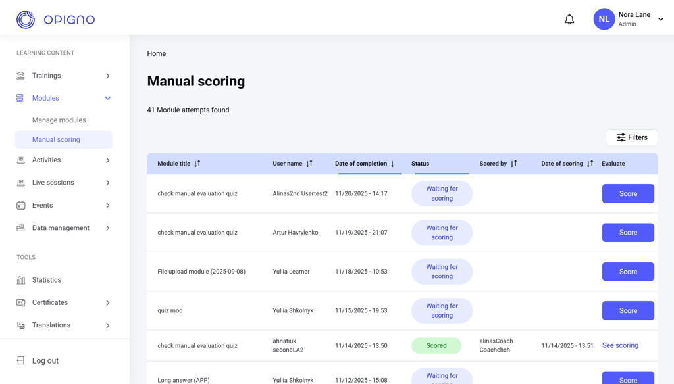Image resolution: width=674 pixels, height=384 pixels.
Task: Expand the Live sessions chevron
Action: [x=108, y=183]
